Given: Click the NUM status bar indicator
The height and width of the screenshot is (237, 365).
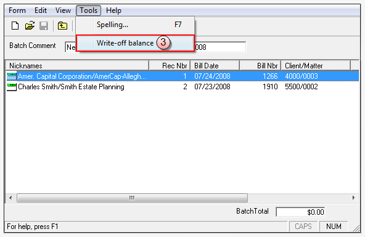Looking at the screenshot, I should (334, 227).
